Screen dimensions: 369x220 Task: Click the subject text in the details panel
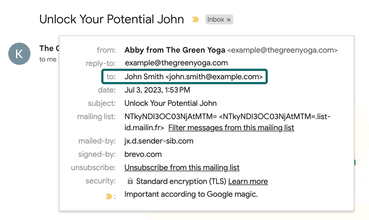coord(170,103)
